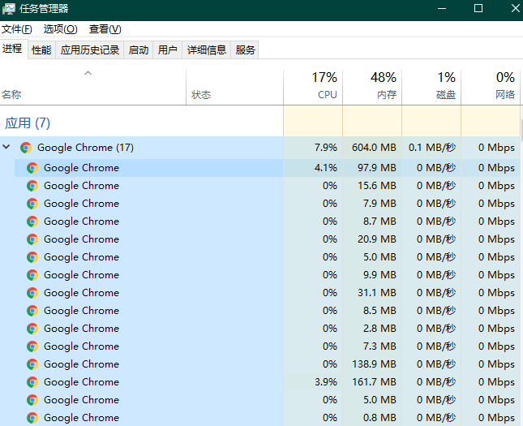Collapse the Google Chrome (17) process group
Viewport: 523px width, 426px height.
6,147
